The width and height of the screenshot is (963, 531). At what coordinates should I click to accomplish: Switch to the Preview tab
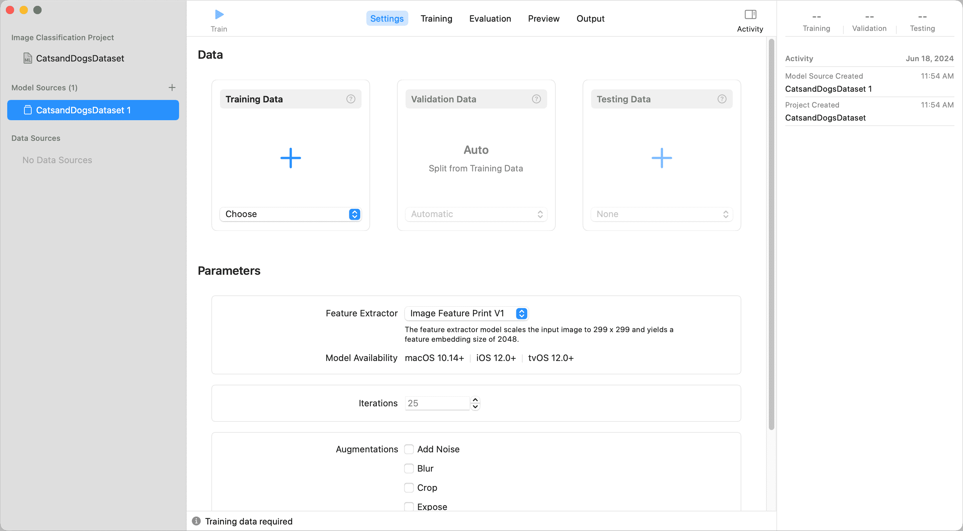(x=543, y=19)
